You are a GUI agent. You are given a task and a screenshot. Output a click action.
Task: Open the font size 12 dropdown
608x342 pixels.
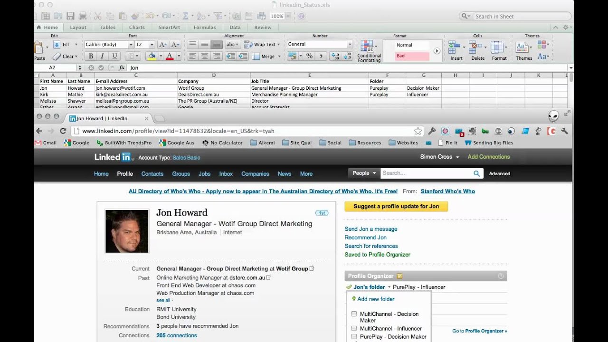coord(152,44)
